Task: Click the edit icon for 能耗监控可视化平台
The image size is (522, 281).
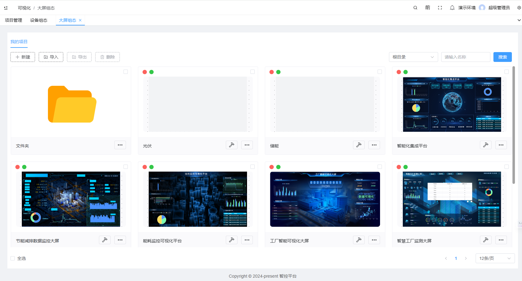Action: 232,240
